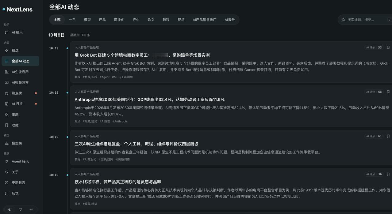Screen dimensions: 392x214
Task: Select the 观点 filter tab
Action: pyautogui.click(x=181, y=20)
